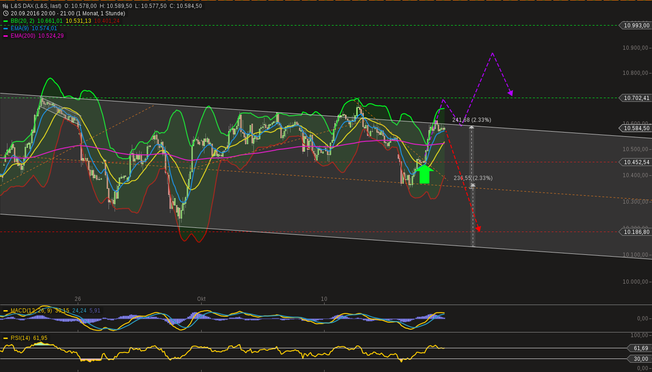
Task: Click the EMA(200) value 10.524,29
Action: click(51, 36)
